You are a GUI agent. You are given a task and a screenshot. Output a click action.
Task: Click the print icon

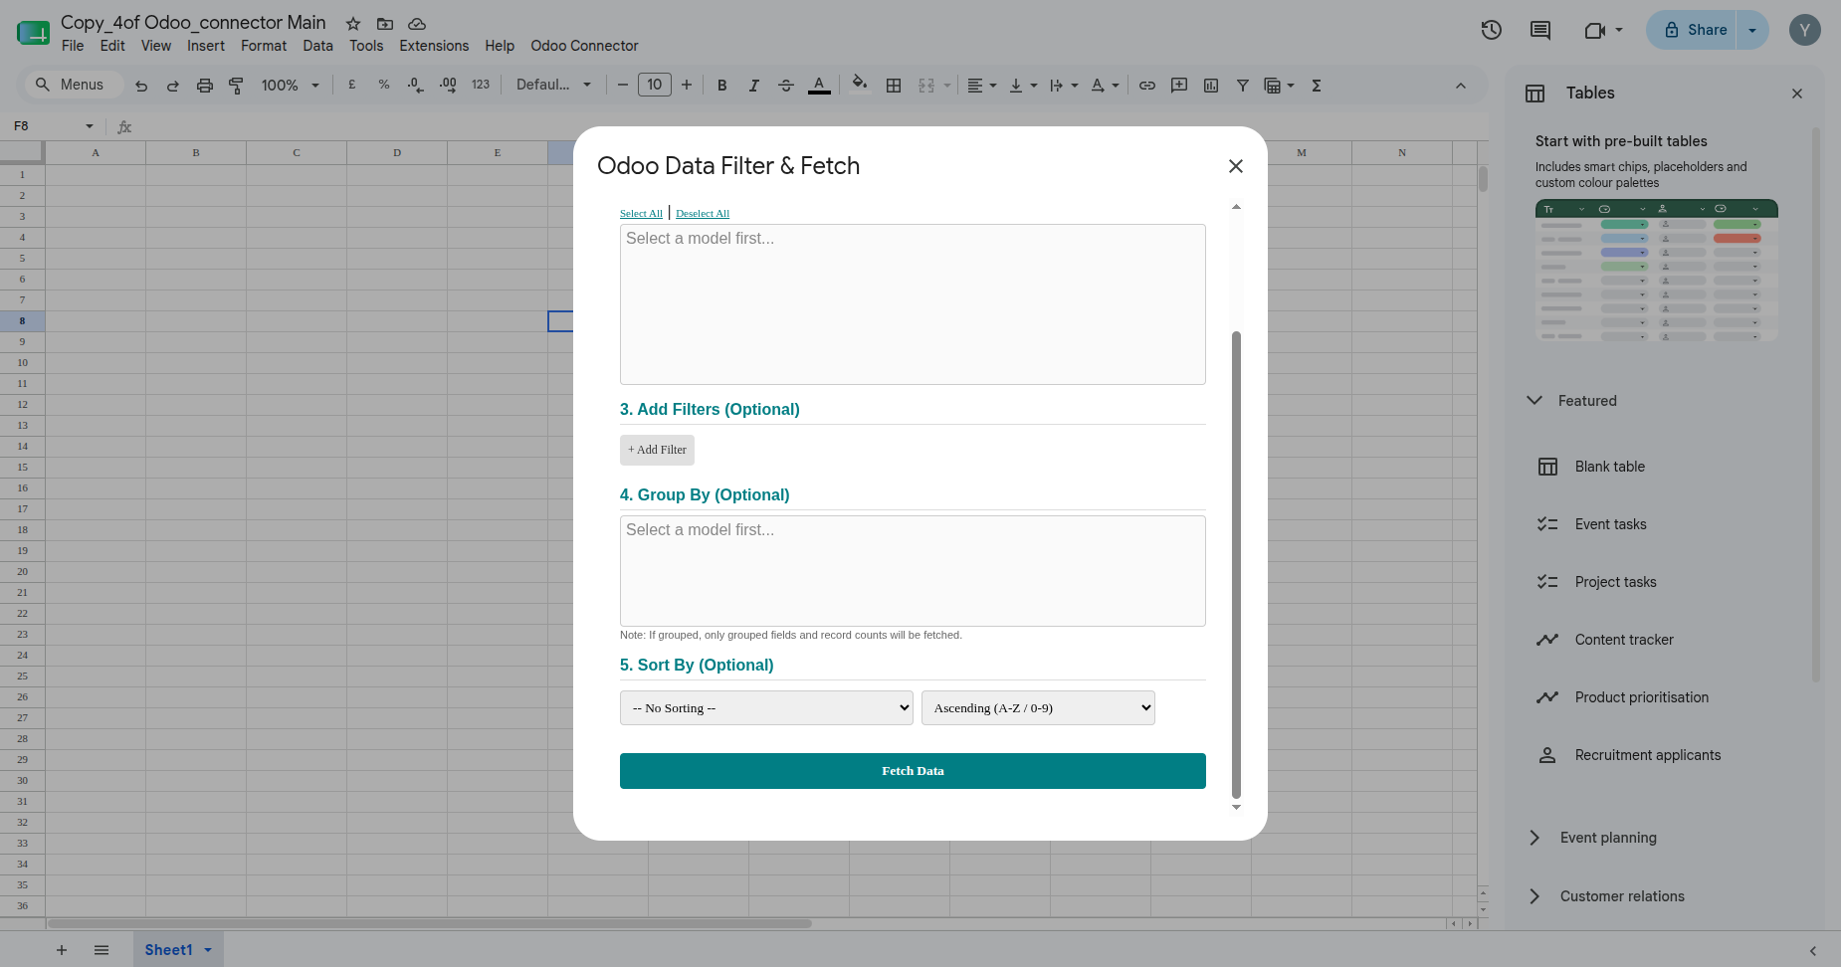point(205,86)
